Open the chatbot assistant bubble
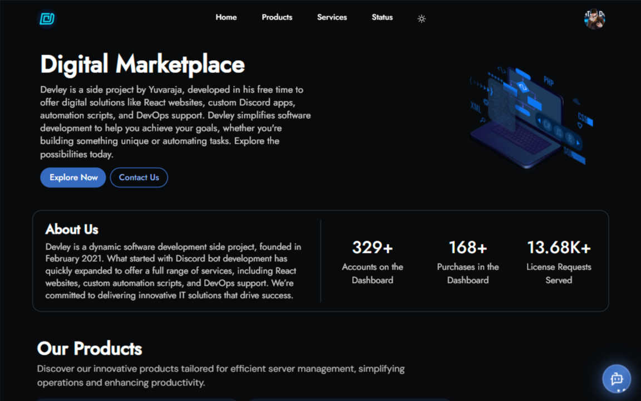This screenshot has width=641, height=401. [617, 379]
